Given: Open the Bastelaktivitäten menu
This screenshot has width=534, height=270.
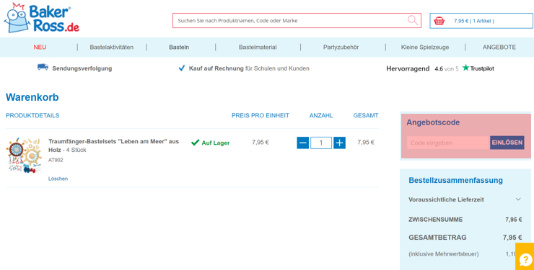Looking at the screenshot, I should pos(112,48).
